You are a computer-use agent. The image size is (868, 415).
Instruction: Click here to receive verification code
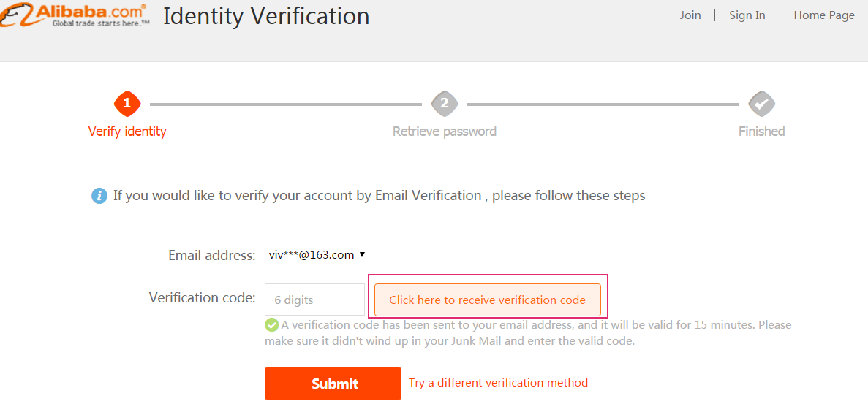coord(488,300)
